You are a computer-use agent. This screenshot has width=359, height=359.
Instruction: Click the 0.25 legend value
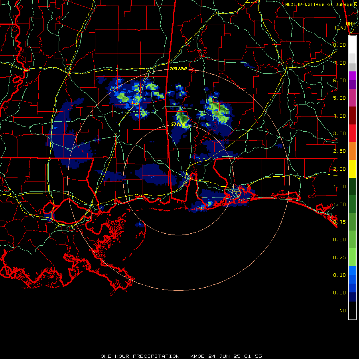339,258
